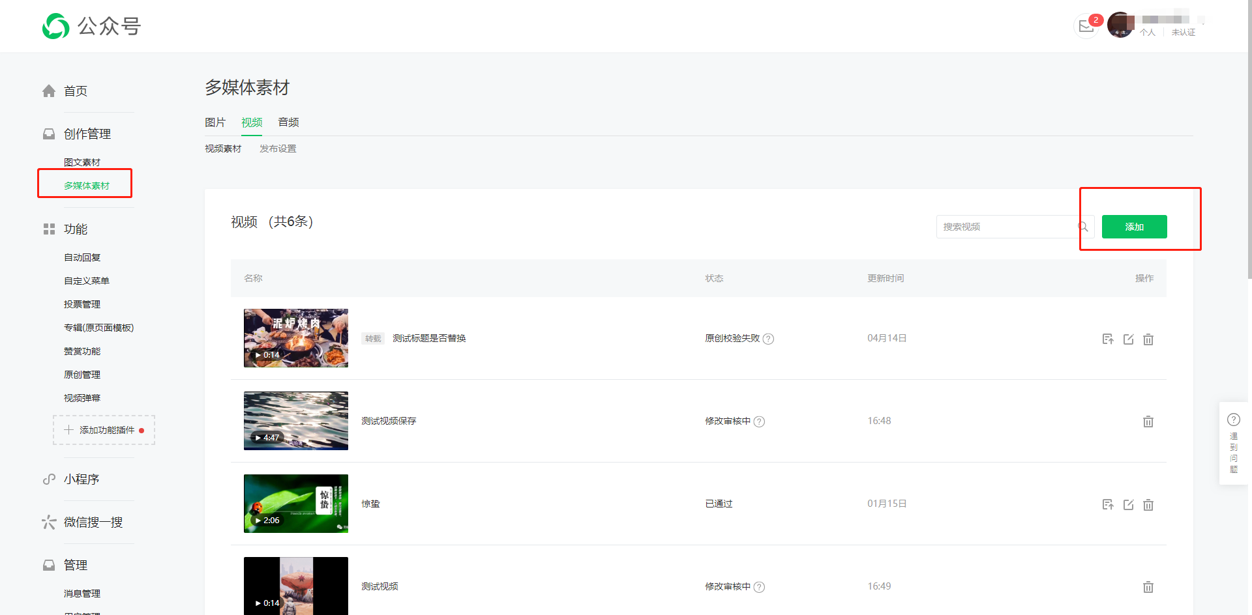Open the 视频素材 sub-tab

click(x=223, y=149)
